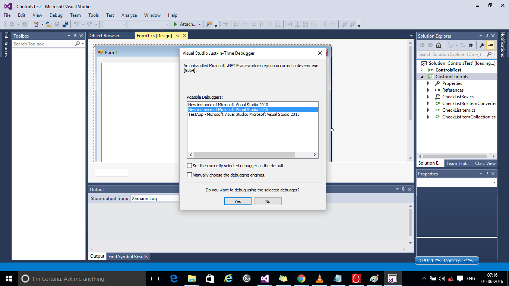Check 'Set the currently selected debugger as the default'
Screen dimensions: 509x286
tap(190, 166)
